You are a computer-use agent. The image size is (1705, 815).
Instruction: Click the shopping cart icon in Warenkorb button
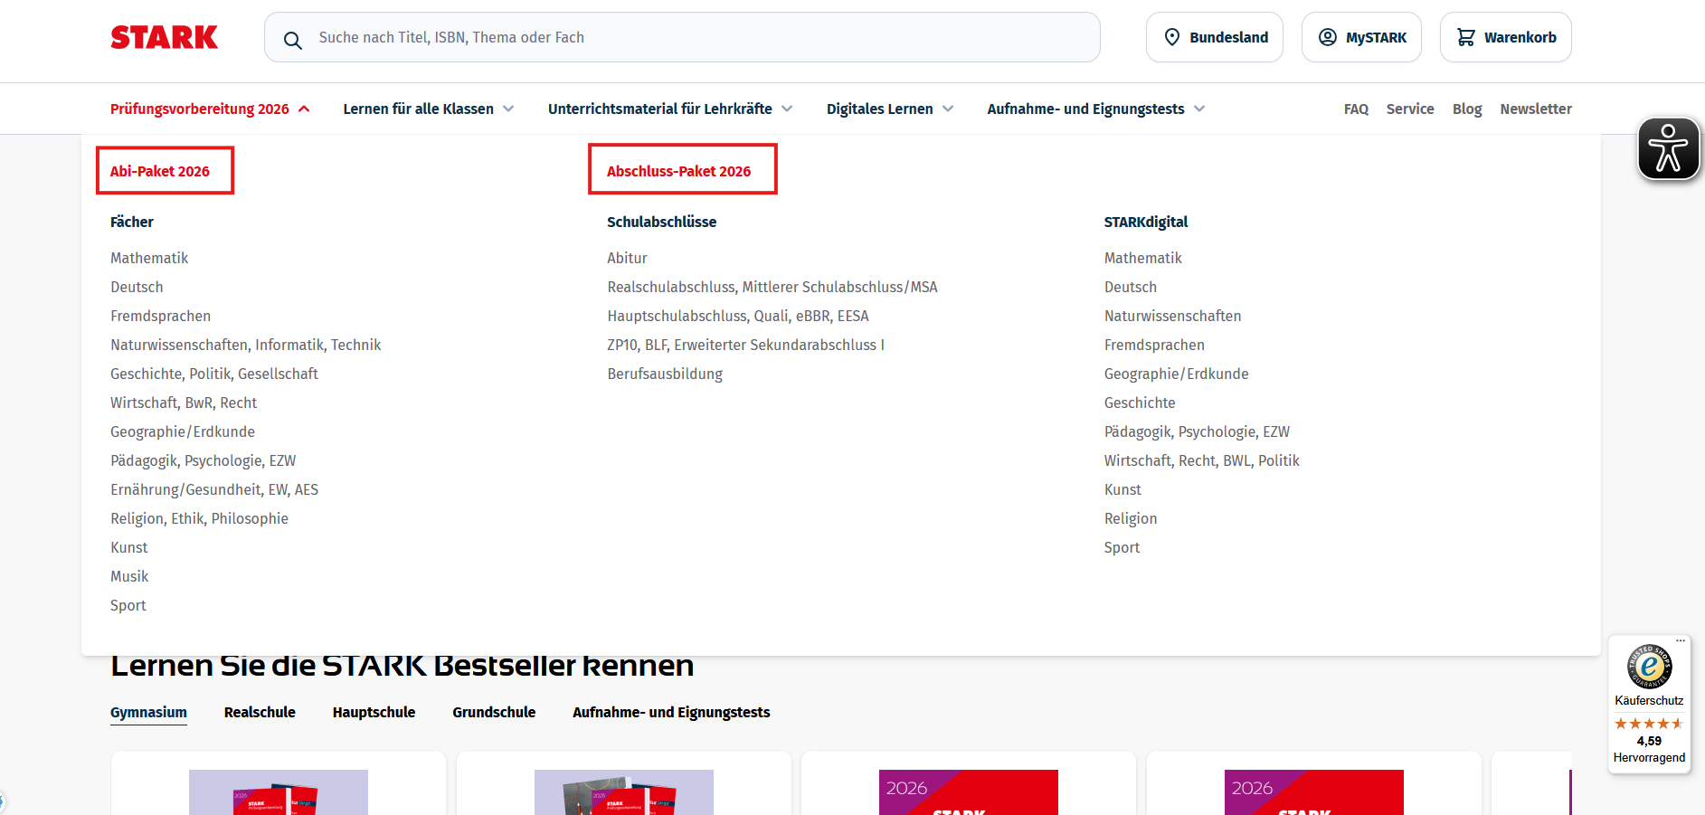point(1468,36)
